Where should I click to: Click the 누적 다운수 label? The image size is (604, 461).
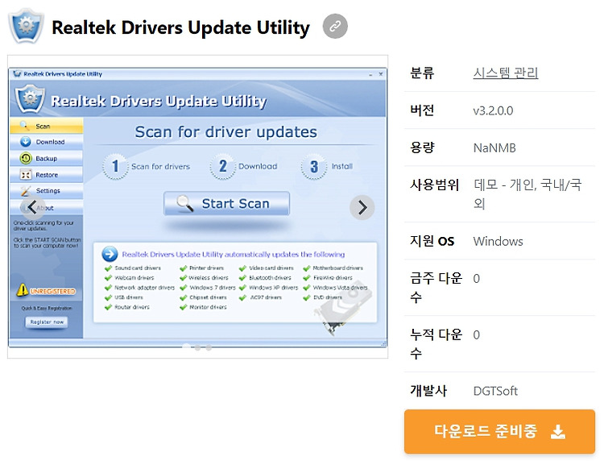tap(436, 344)
